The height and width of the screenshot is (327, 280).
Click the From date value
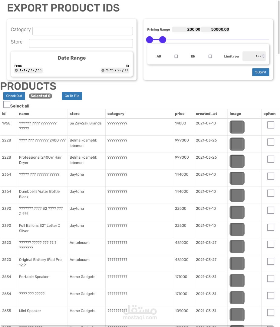click(31, 70)
